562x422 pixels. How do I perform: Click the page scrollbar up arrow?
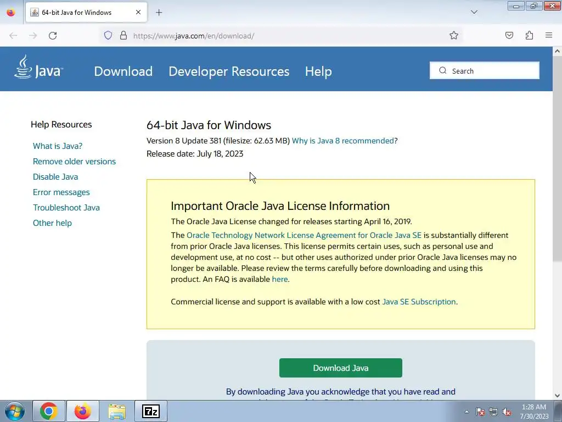tap(557, 51)
